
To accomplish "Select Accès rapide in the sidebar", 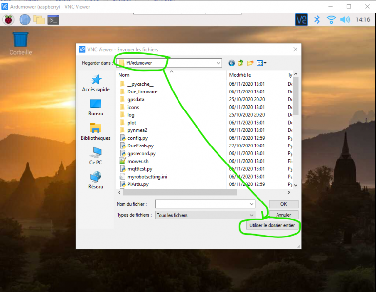I will (96, 83).
